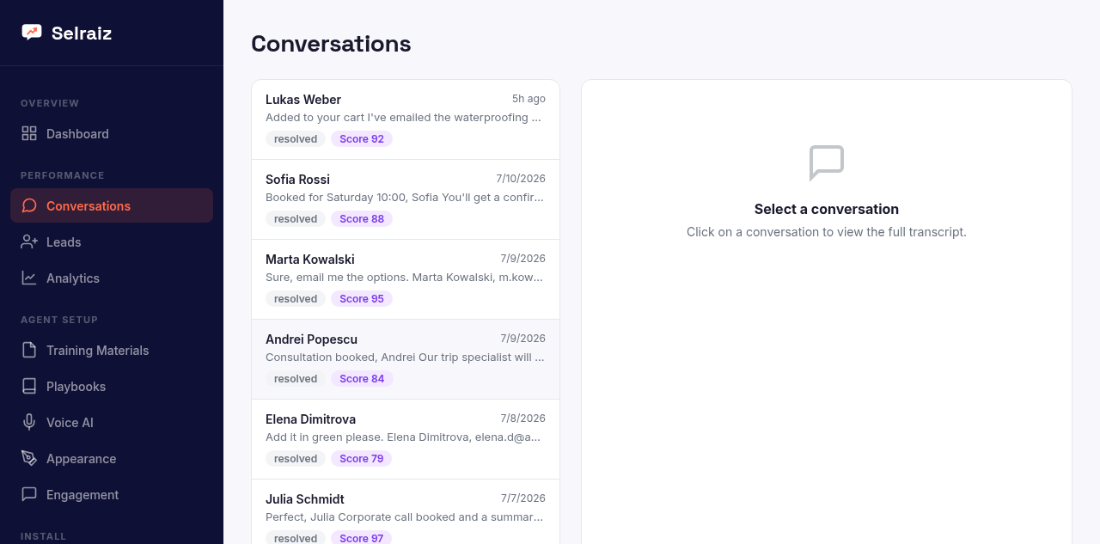Click resolved tag on Lukas Weber row
The height and width of the screenshot is (544, 1100).
[296, 138]
